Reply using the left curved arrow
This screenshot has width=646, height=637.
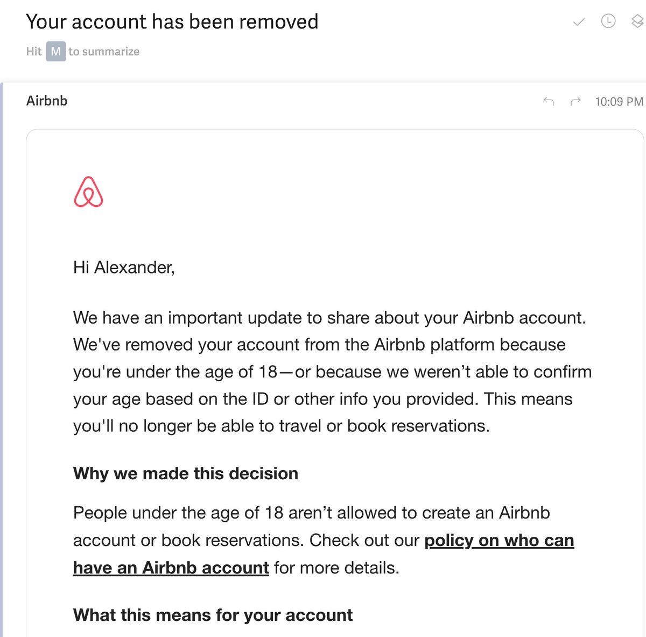click(x=549, y=101)
